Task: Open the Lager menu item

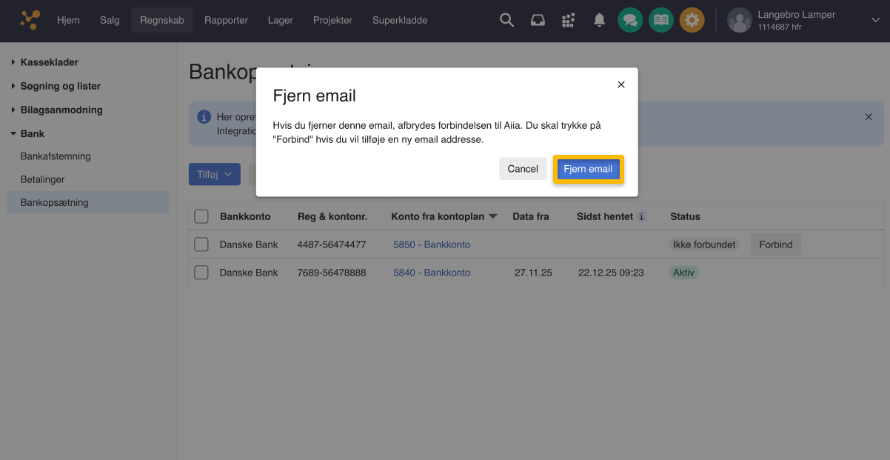Action: [x=280, y=20]
